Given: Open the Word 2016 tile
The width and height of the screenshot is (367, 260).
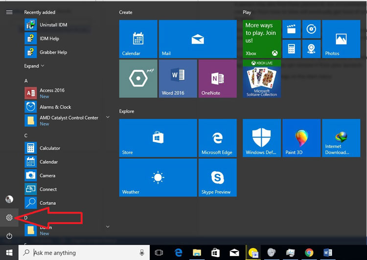Looking at the screenshot, I should pos(178,79).
